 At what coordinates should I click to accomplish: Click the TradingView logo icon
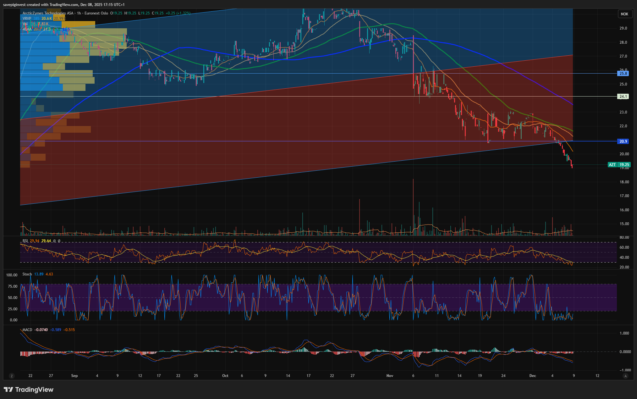[x=8, y=390]
